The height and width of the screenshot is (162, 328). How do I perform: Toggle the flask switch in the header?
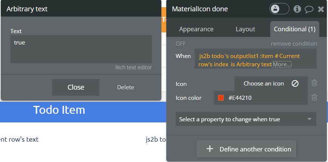click(x=279, y=9)
